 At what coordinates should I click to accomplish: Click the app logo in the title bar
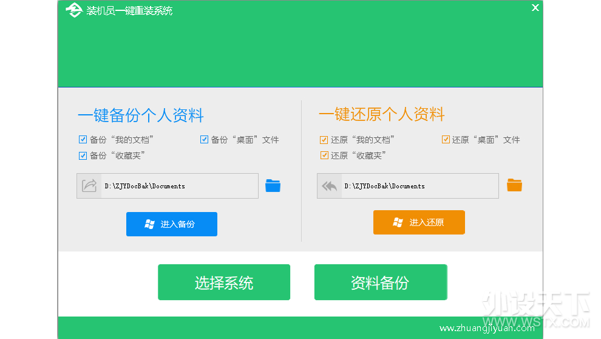click(74, 10)
